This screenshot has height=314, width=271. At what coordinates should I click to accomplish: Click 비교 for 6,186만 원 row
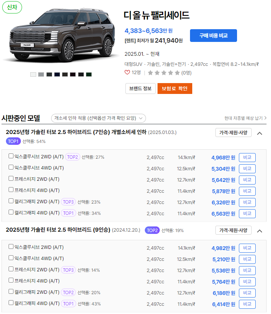247,293
